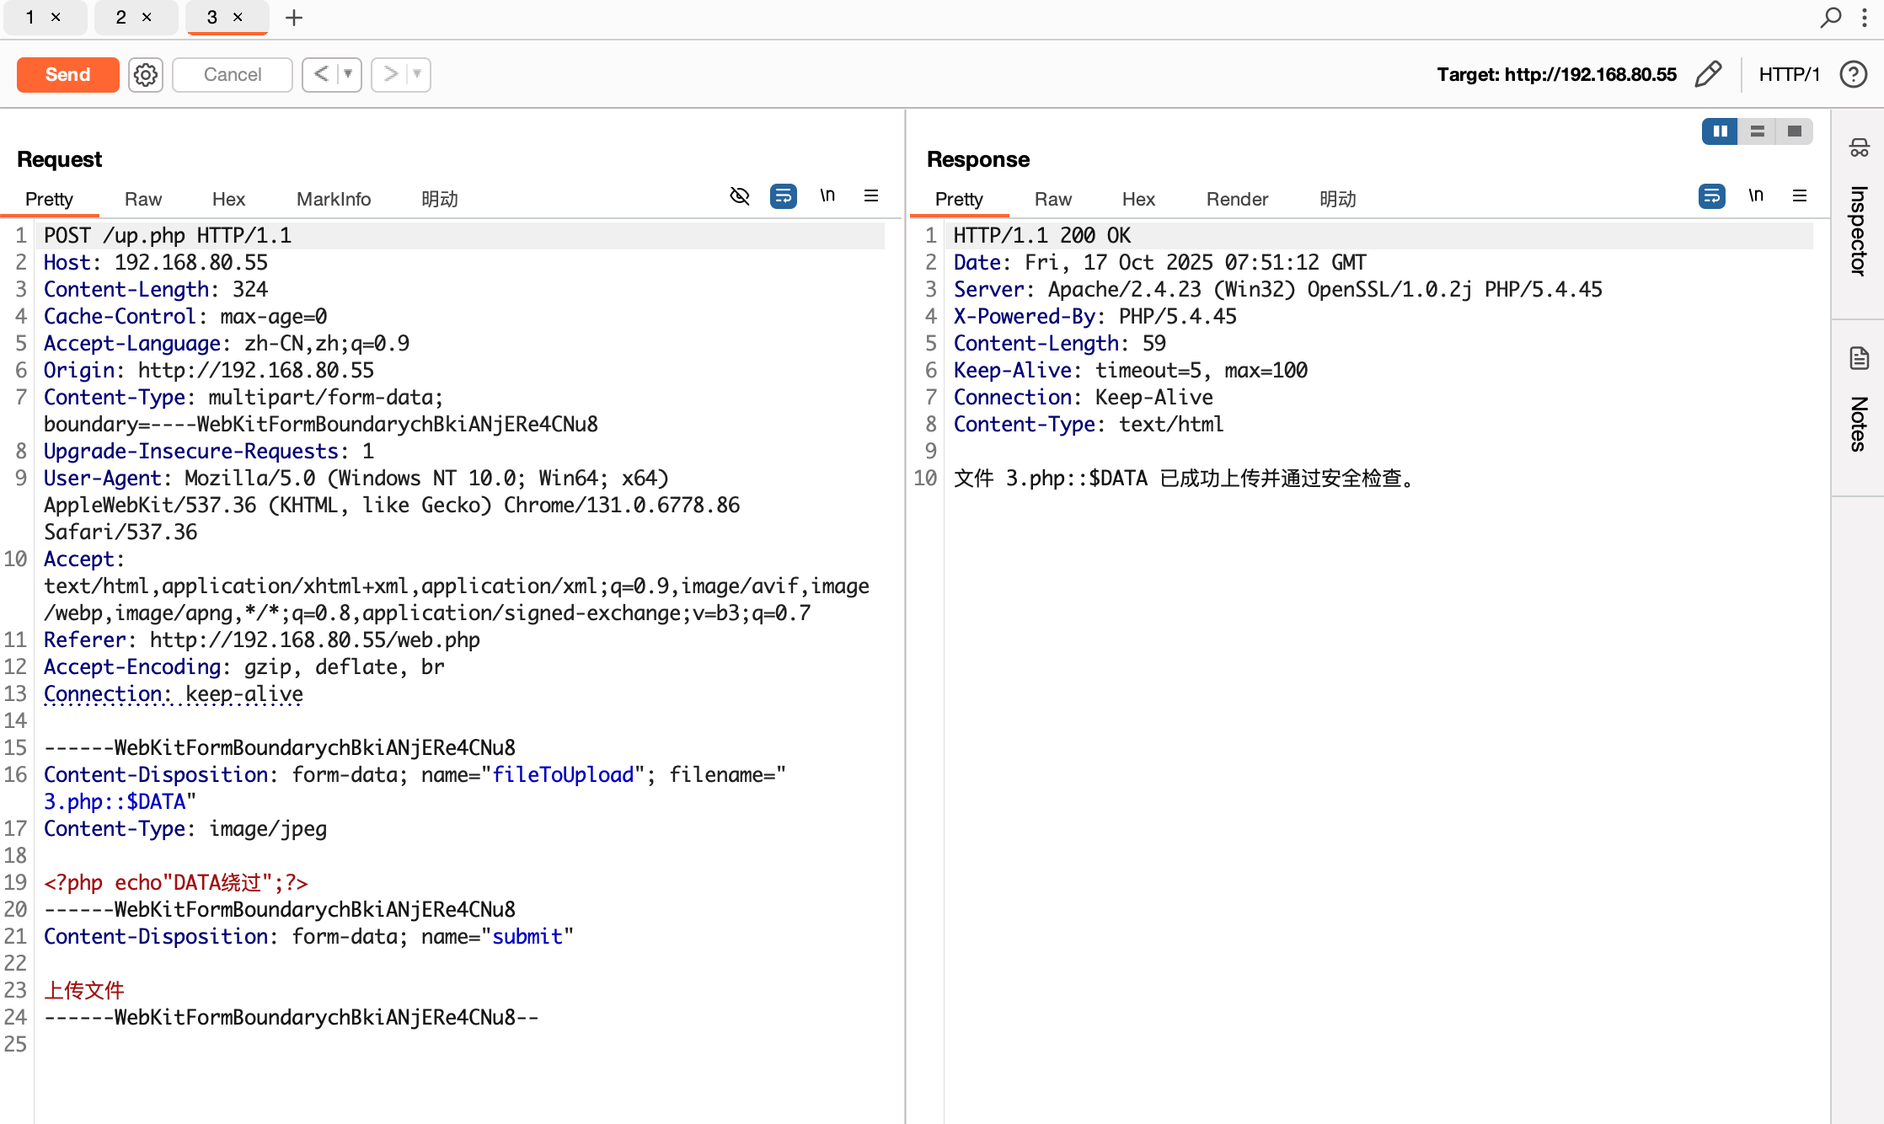This screenshot has height=1124, width=1884.
Task: Click the pencil icon to edit target
Action: [x=1708, y=74]
